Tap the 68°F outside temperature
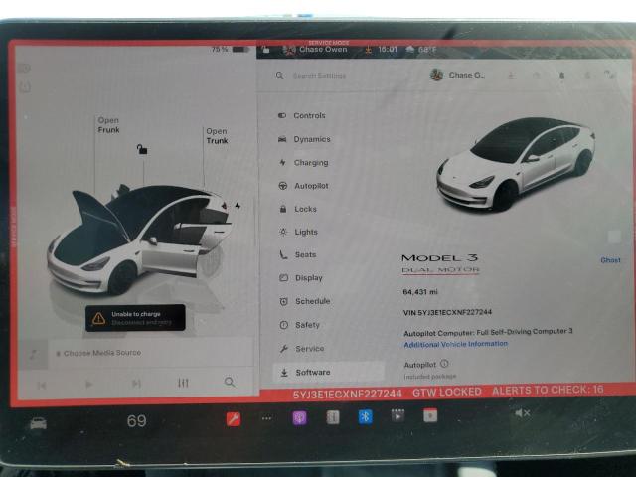The height and width of the screenshot is (477, 636). tap(421, 50)
